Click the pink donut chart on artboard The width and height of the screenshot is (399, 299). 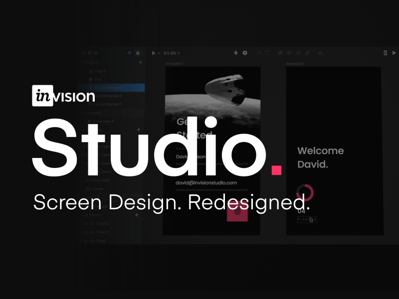pyautogui.click(x=305, y=193)
